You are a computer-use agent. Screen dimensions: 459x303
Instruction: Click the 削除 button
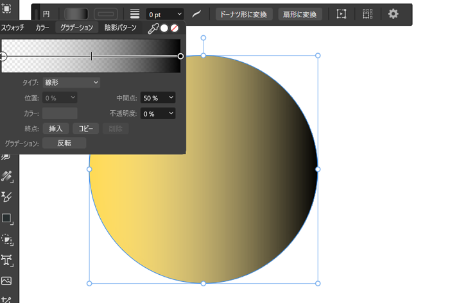pyautogui.click(x=116, y=129)
